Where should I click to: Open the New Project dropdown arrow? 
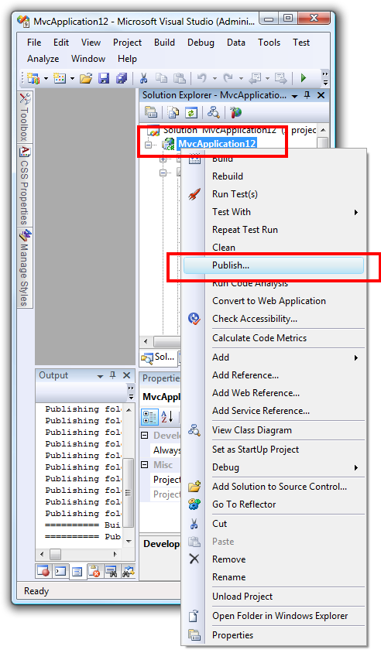[x=46, y=78]
